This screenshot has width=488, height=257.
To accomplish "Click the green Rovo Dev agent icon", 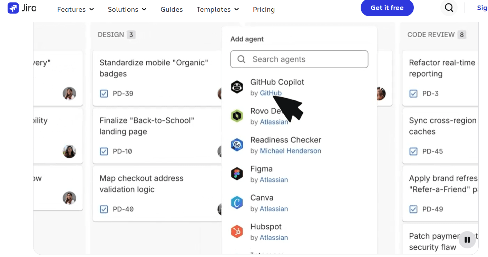I will click(x=237, y=116).
